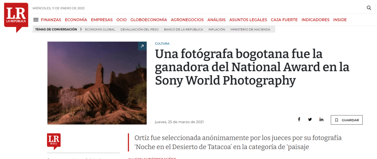The width and height of the screenshot is (377, 159).
Task: Share article on Twitter
Action: coord(310,120)
